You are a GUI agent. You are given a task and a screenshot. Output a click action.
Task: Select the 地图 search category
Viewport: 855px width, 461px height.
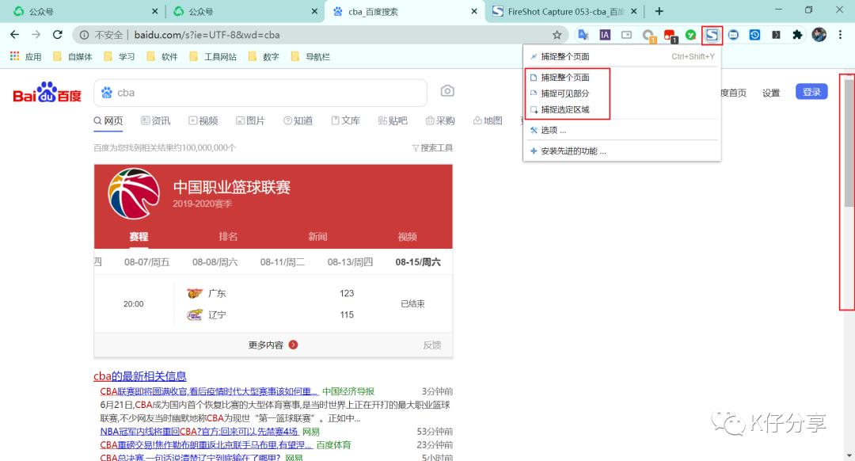pos(488,120)
